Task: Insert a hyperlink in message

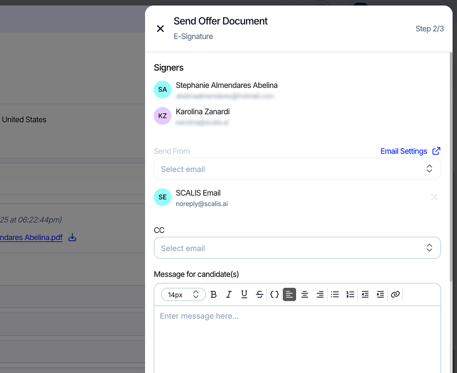Action: click(x=395, y=294)
